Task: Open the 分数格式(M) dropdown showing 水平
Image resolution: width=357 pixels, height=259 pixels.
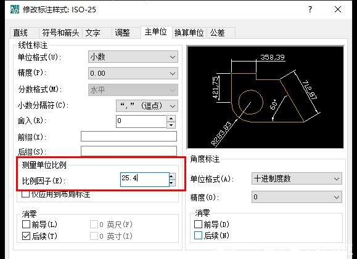Action: point(133,90)
